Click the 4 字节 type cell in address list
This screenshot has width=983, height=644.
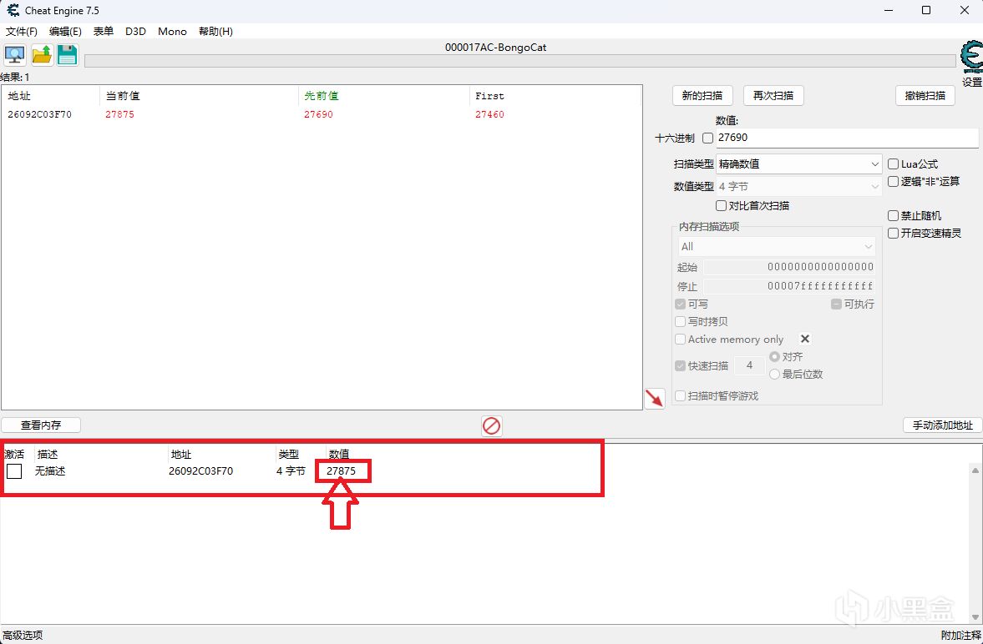tap(291, 471)
